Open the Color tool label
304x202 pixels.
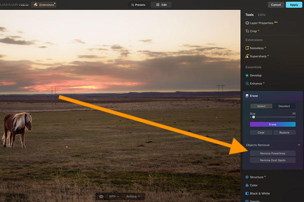pos(254,185)
